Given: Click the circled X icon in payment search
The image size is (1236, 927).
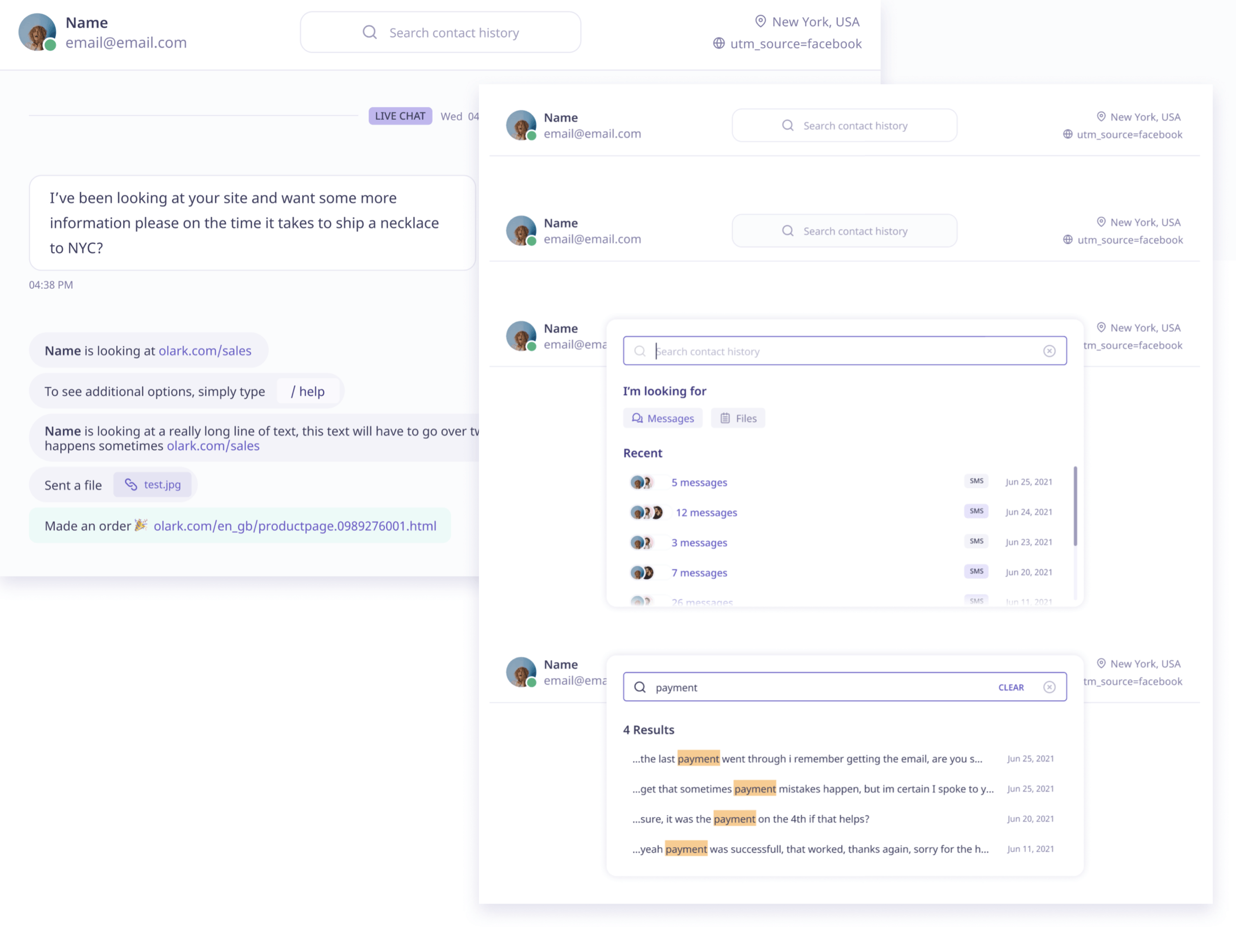Looking at the screenshot, I should coord(1049,687).
